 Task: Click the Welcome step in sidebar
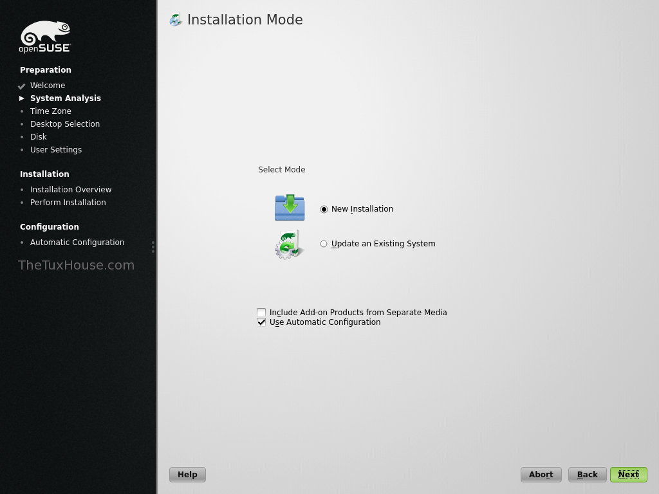pos(48,86)
